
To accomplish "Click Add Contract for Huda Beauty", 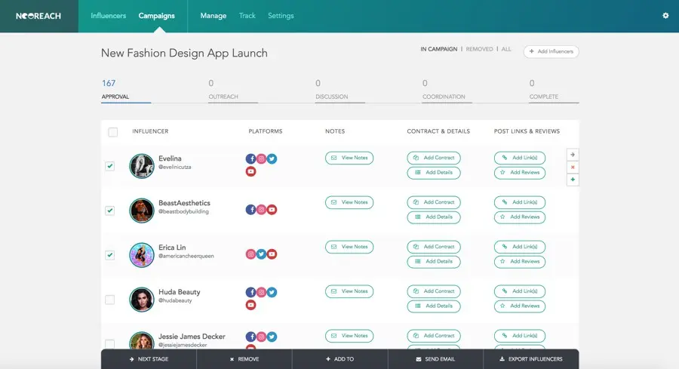I will tap(434, 291).
